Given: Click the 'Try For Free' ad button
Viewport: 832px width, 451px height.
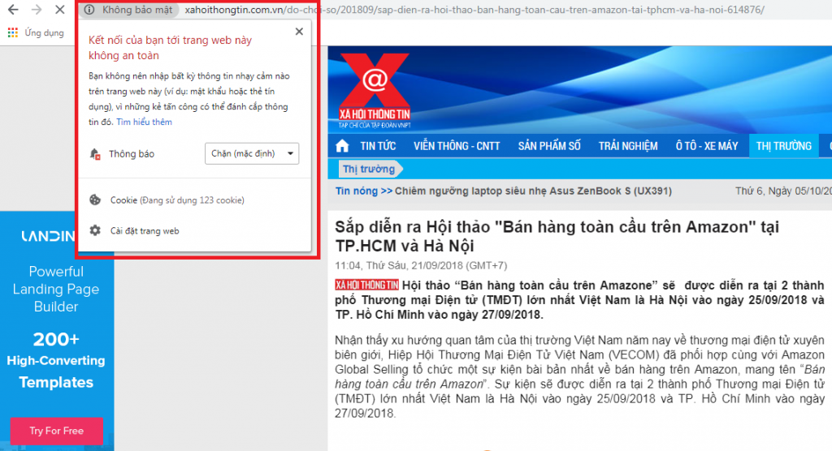Looking at the screenshot, I should [x=56, y=431].
